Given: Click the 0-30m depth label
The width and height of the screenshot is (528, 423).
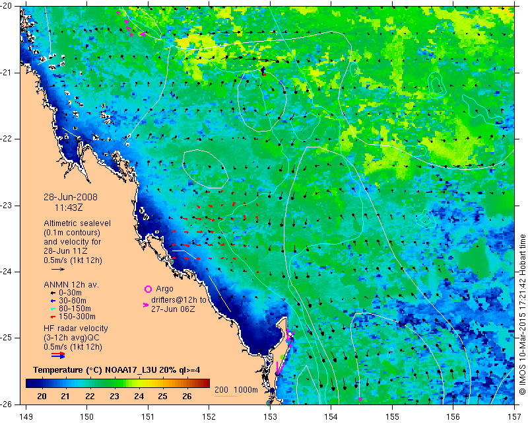Looking at the screenshot, I should 70,293.
